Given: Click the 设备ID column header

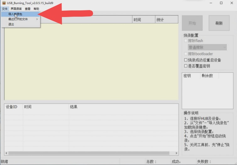Looking at the screenshot, I should coord(14,107).
